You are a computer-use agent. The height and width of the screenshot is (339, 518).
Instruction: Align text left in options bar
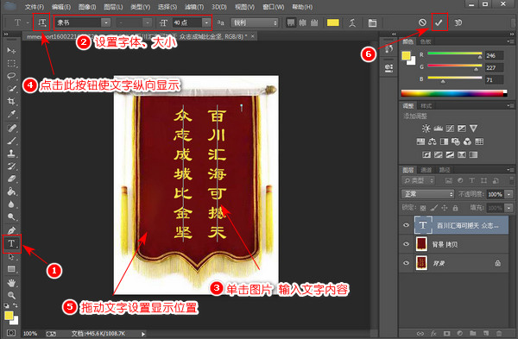pos(291,22)
